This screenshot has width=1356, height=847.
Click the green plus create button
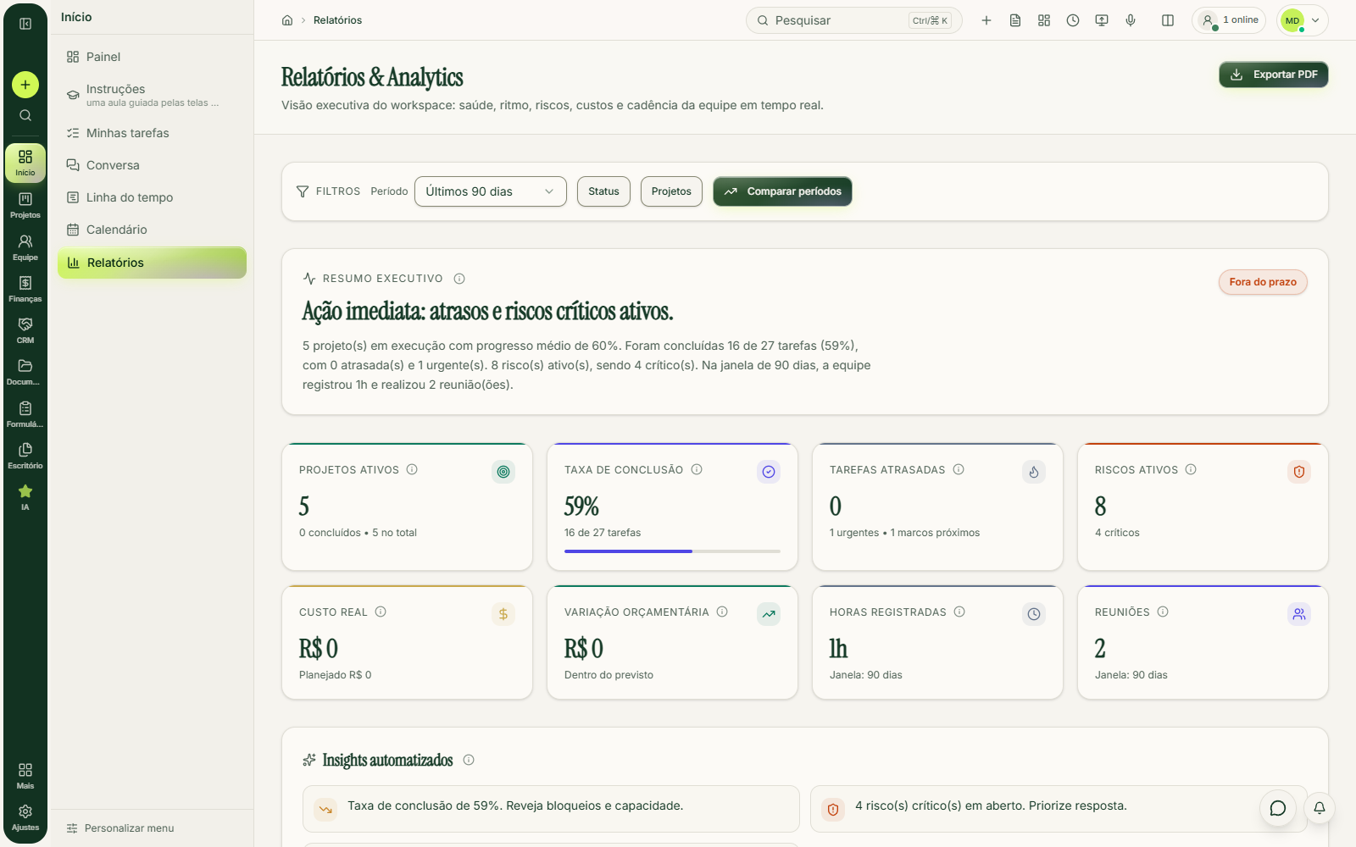pyautogui.click(x=25, y=85)
